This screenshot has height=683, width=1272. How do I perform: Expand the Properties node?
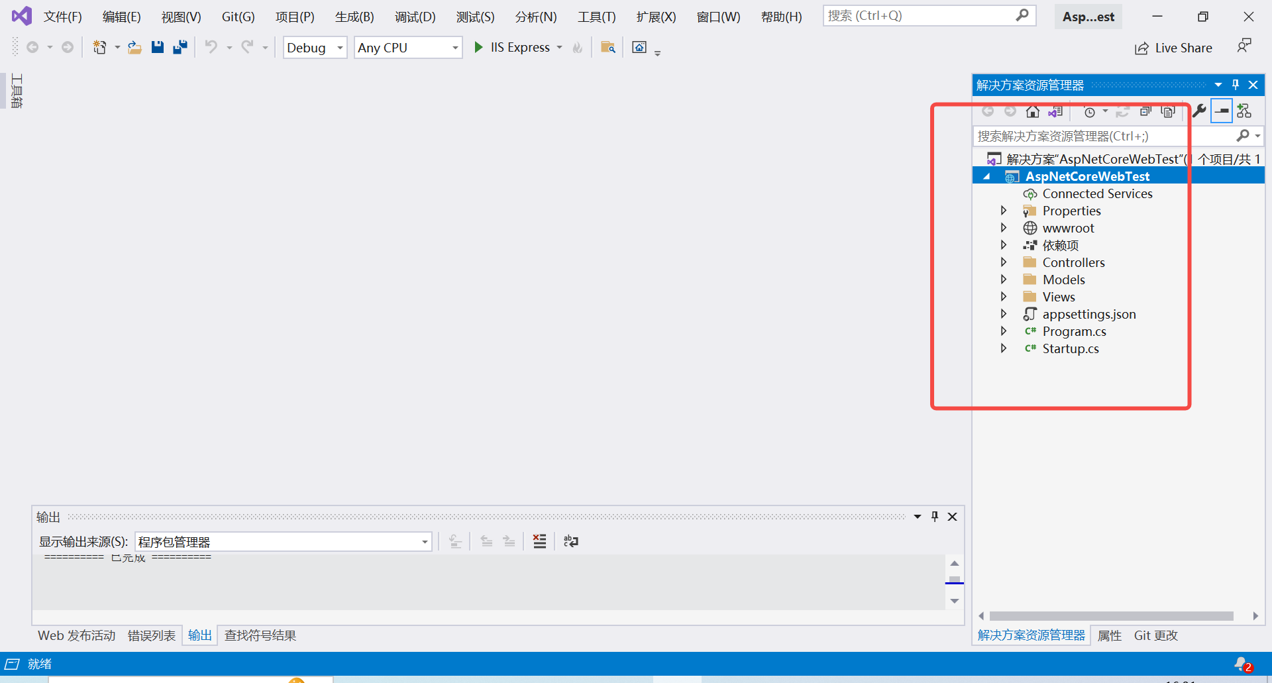1004,211
